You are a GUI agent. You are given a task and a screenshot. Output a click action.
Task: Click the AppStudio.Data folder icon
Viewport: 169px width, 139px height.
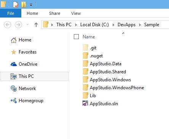(x=86, y=63)
